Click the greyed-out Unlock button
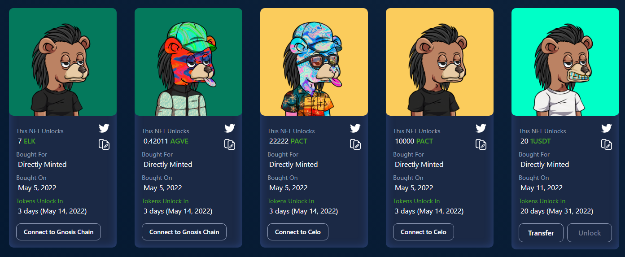 point(590,233)
